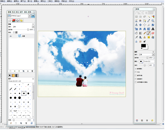This screenshot has height=132, width=165.
Task: Select the Measure compass tool
Action: [136, 25]
